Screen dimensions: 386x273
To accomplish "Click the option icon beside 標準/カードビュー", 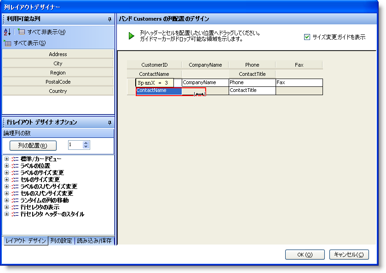I will tap(14, 158).
